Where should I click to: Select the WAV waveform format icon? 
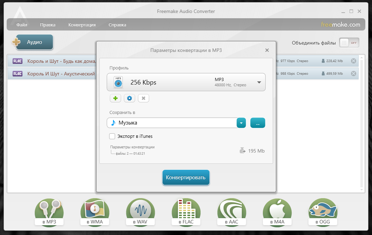tap(140, 212)
